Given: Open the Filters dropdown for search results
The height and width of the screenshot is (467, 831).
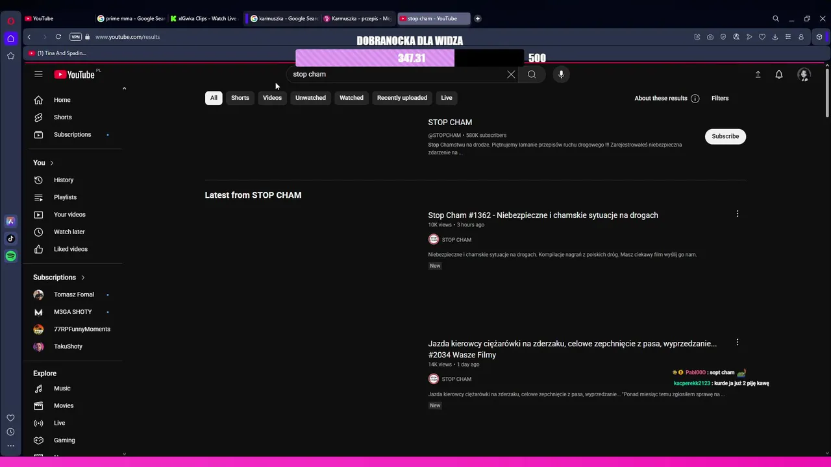Looking at the screenshot, I should (x=720, y=99).
